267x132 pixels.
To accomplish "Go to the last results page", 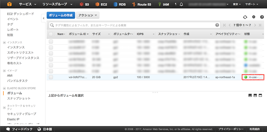I will 260,25.
